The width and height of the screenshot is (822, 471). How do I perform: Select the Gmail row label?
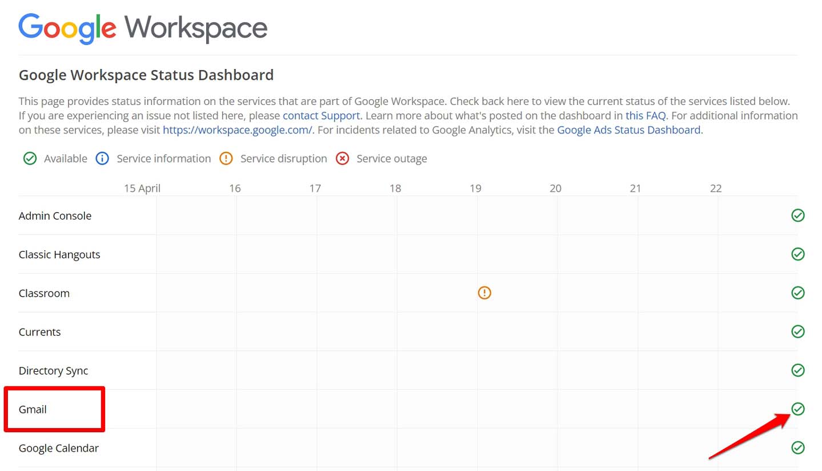click(33, 409)
